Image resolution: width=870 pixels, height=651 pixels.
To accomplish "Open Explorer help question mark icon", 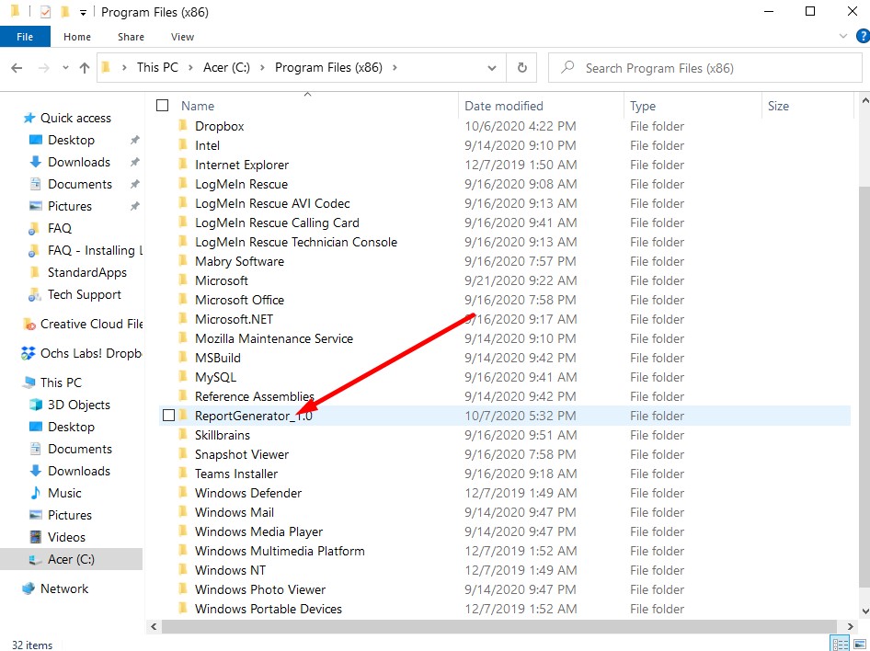I will coord(863,37).
